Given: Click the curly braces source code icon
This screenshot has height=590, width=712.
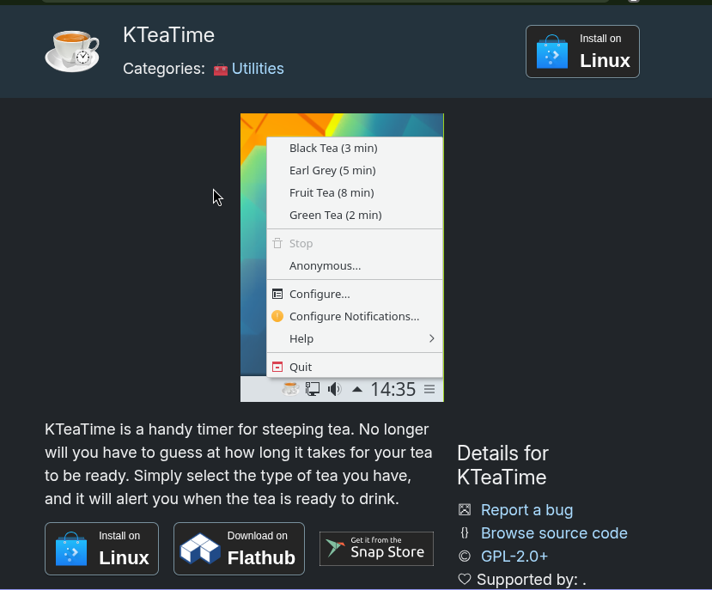Looking at the screenshot, I should click(465, 532).
